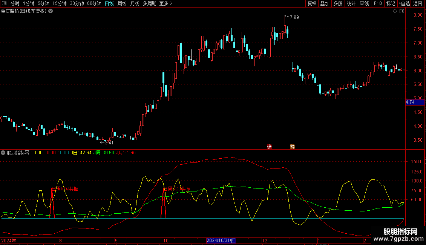Select the 60分钟 period tab
This screenshot has height=245, width=426.
94,3
